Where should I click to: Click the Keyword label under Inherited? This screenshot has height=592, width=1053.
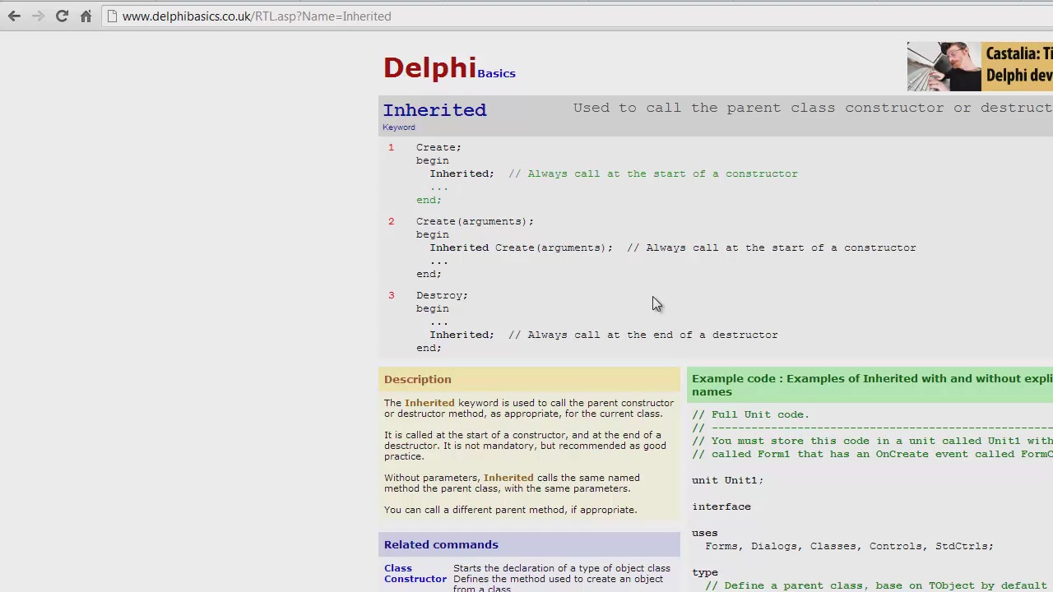tap(399, 127)
